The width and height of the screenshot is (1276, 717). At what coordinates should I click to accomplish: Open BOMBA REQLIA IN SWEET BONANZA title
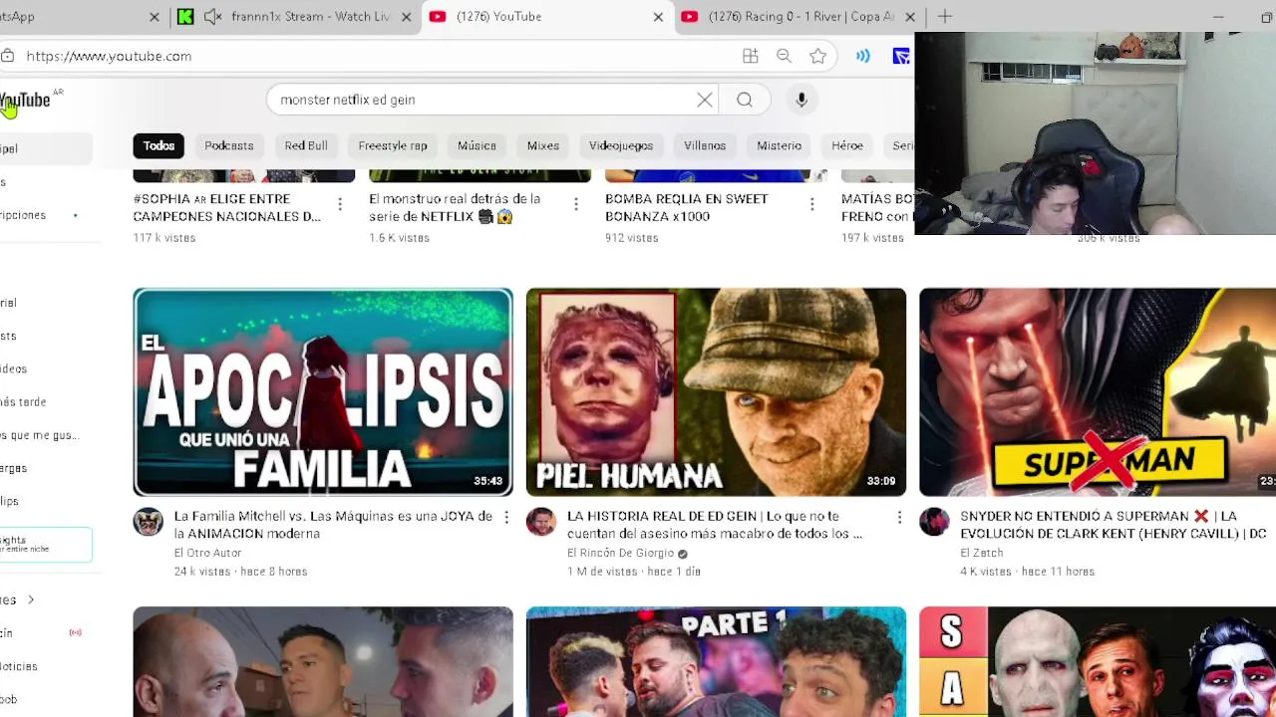687,207
